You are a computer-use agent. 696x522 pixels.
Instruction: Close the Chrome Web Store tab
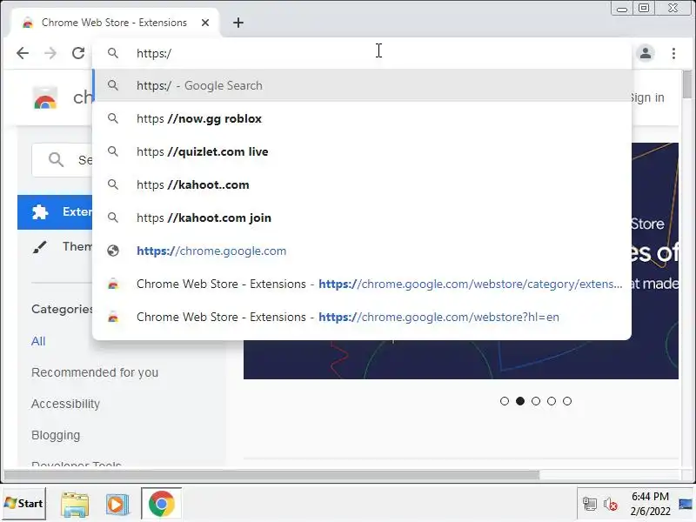pyautogui.click(x=205, y=23)
